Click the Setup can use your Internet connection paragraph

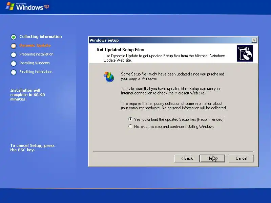click(171, 91)
